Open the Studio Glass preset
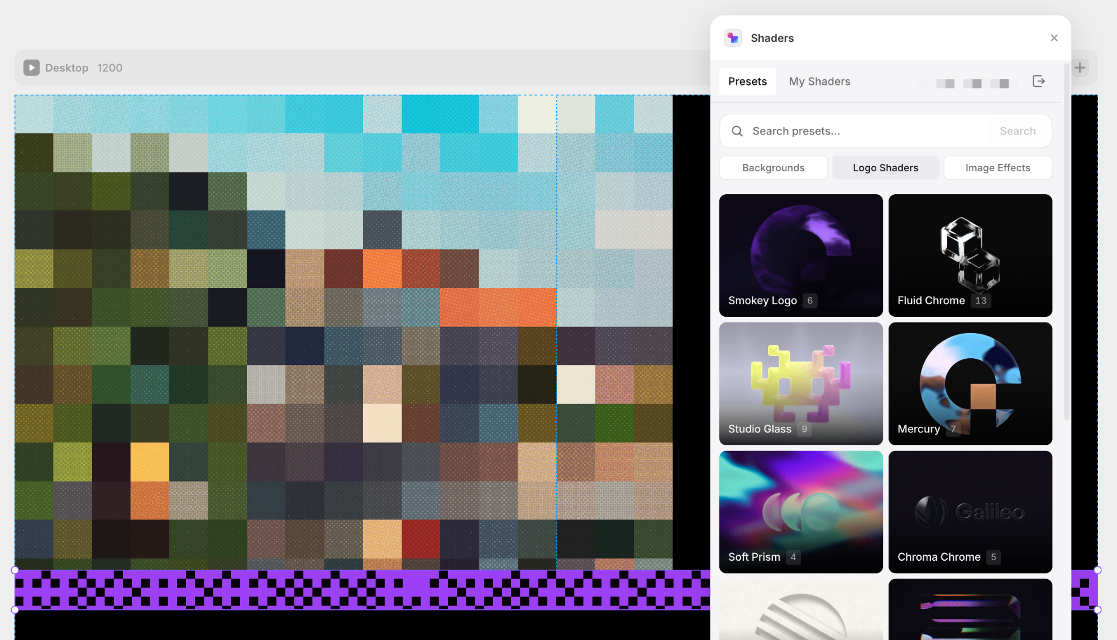 point(801,384)
